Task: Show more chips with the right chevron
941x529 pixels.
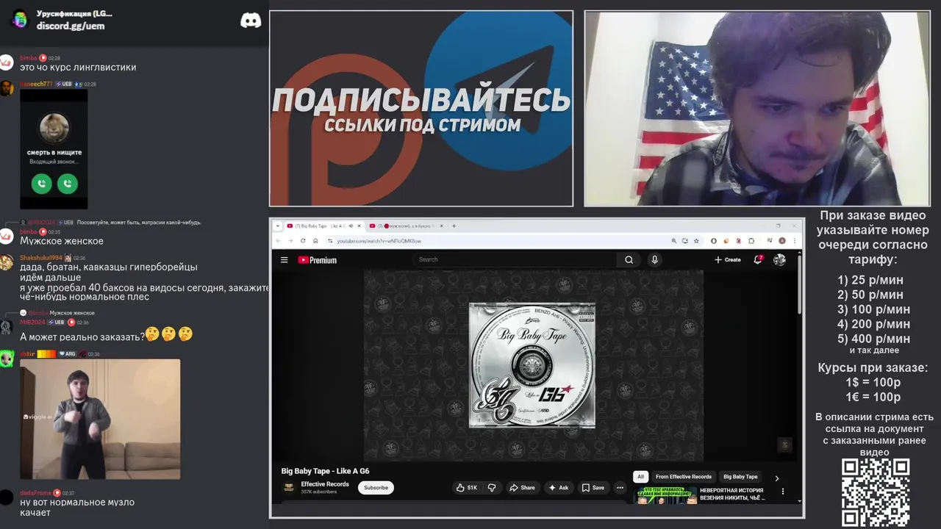Action: pos(776,478)
